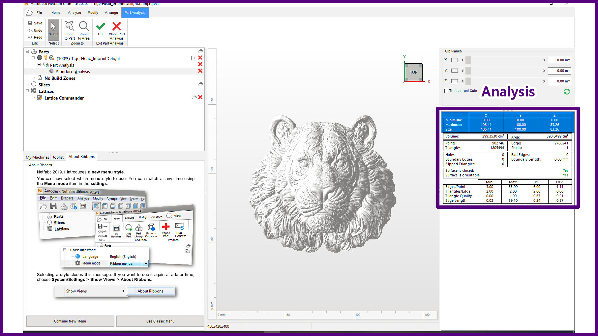The width and height of the screenshot is (598, 336).
Task: Remove Standard Analysis using its red X
Action: [x=200, y=71]
